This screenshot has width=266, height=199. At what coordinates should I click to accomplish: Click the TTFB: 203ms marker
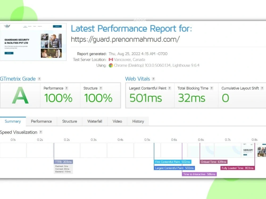tap(64, 162)
